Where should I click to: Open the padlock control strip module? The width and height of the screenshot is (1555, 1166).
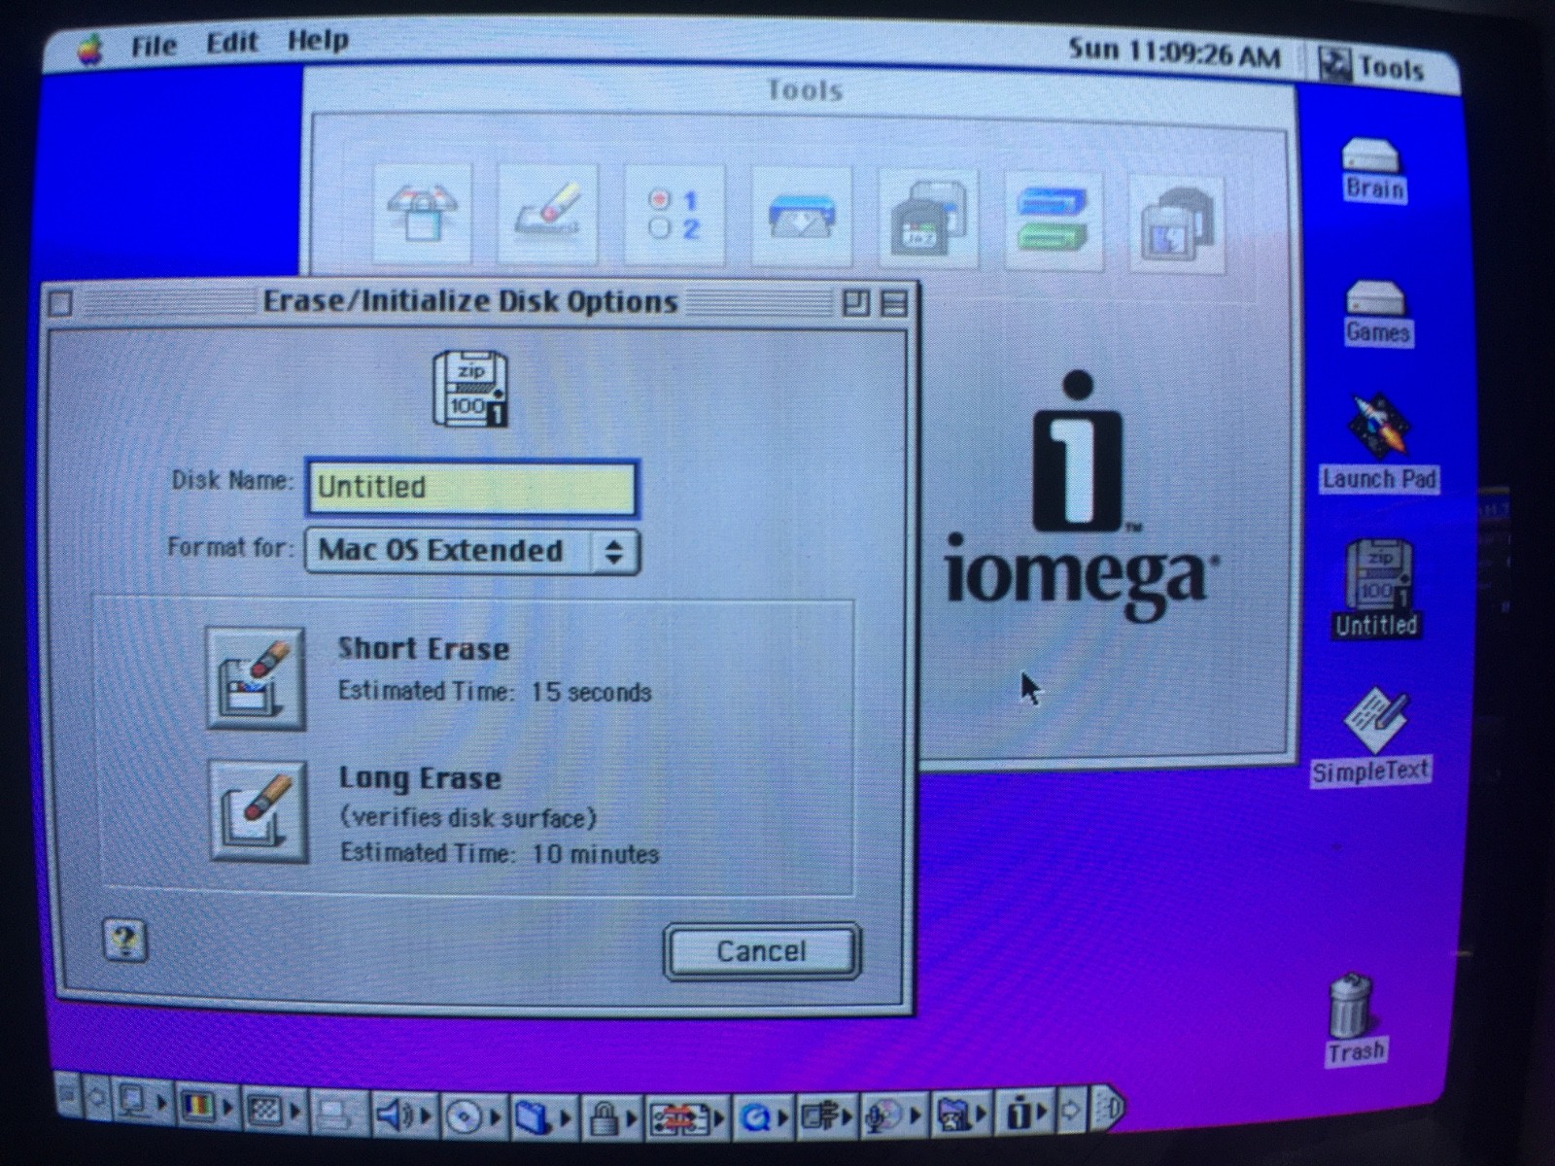[x=612, y=1118]
